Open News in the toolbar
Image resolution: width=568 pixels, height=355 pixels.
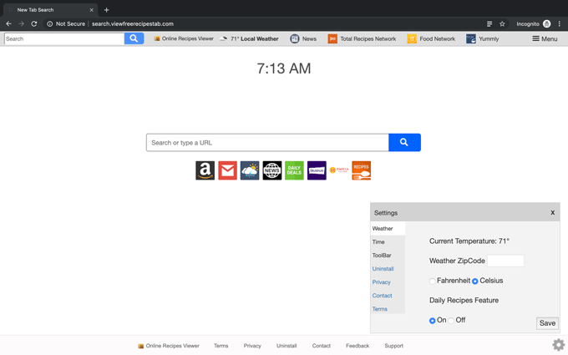pos(303,38)
